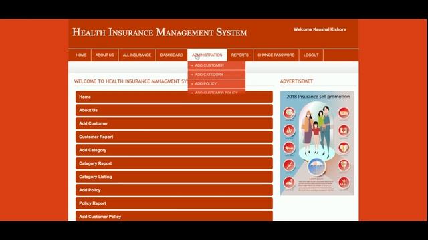This screenshot has height=240, width=428.
Task: Select DASHBOARD in the navigation bar
Action: click(x=171, y=55)
